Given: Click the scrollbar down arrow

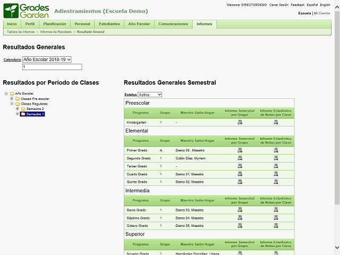Looking at the screenshot, I should (337, 248).
